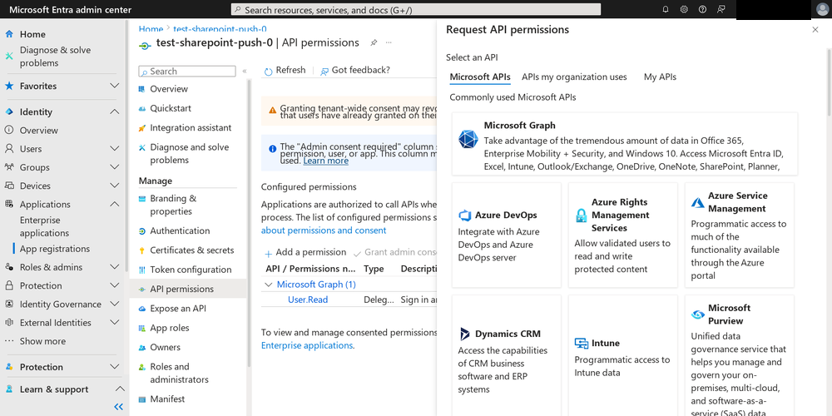Open the User.Read permission link
Viewport: 832px width, 416px height.
[x=308, y=300]
